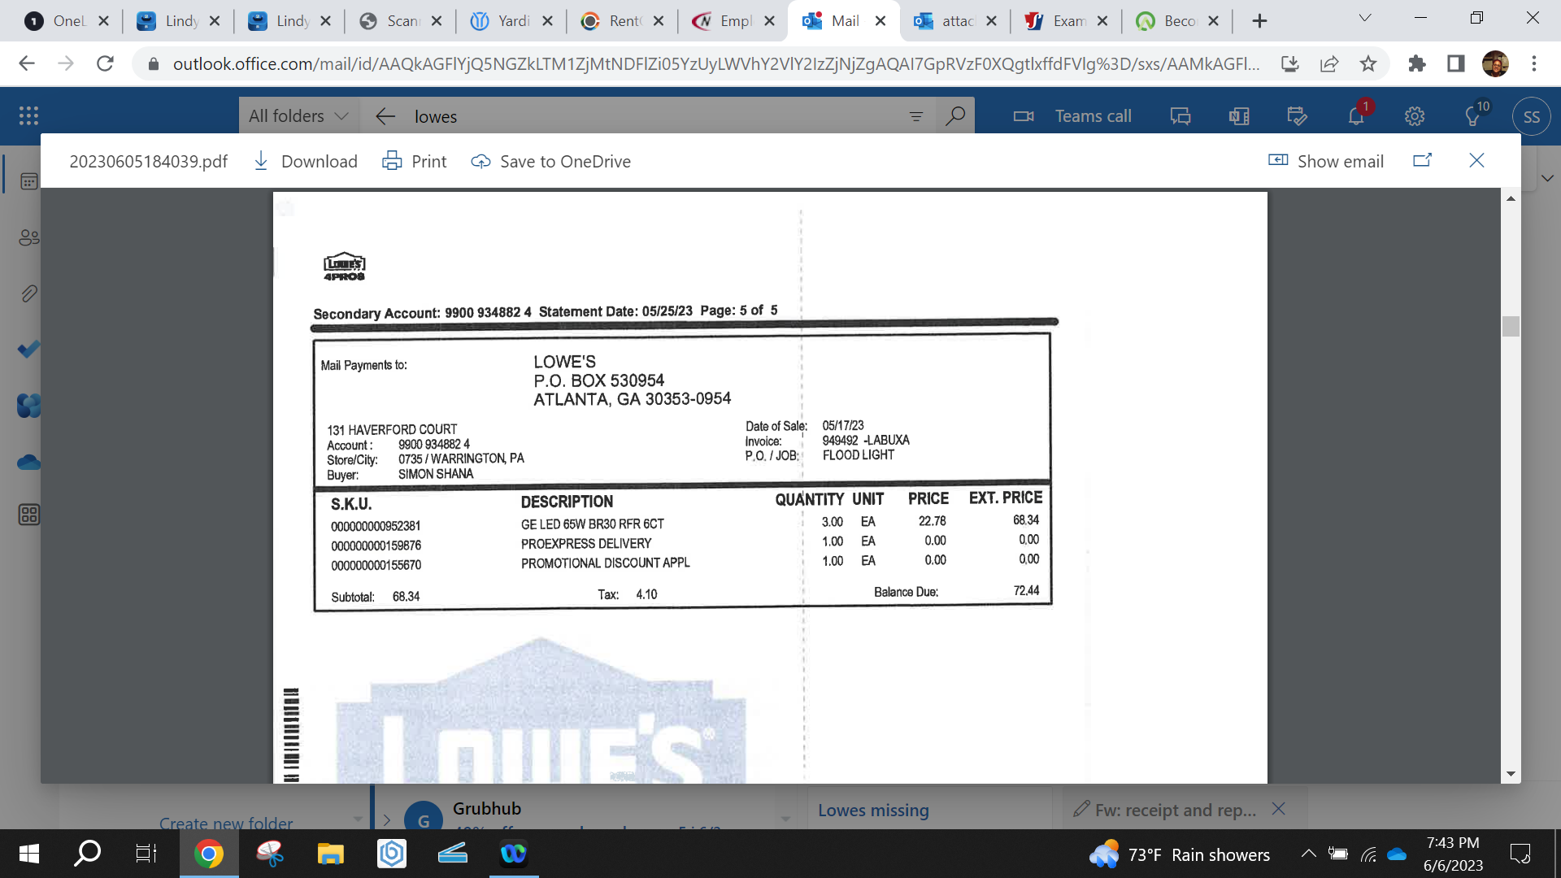This screenshot has width=1561, height=878.
Task: Download the PDF attachment
Action: [x=305, y=161]
